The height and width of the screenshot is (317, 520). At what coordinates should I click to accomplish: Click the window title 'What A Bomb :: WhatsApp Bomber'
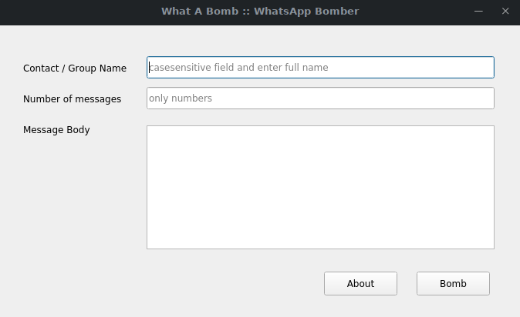260,12
